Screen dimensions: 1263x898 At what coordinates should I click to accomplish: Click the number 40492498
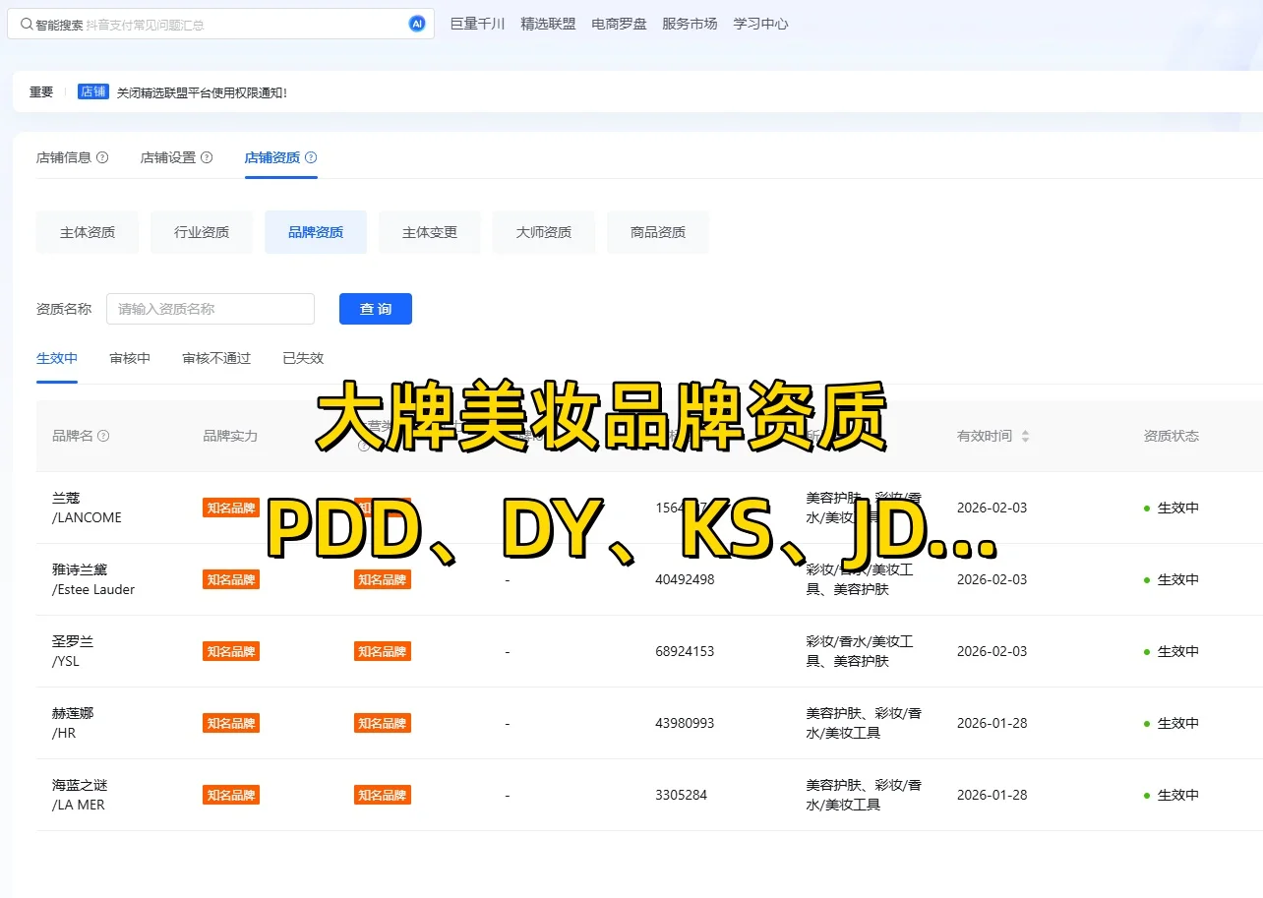685,579
